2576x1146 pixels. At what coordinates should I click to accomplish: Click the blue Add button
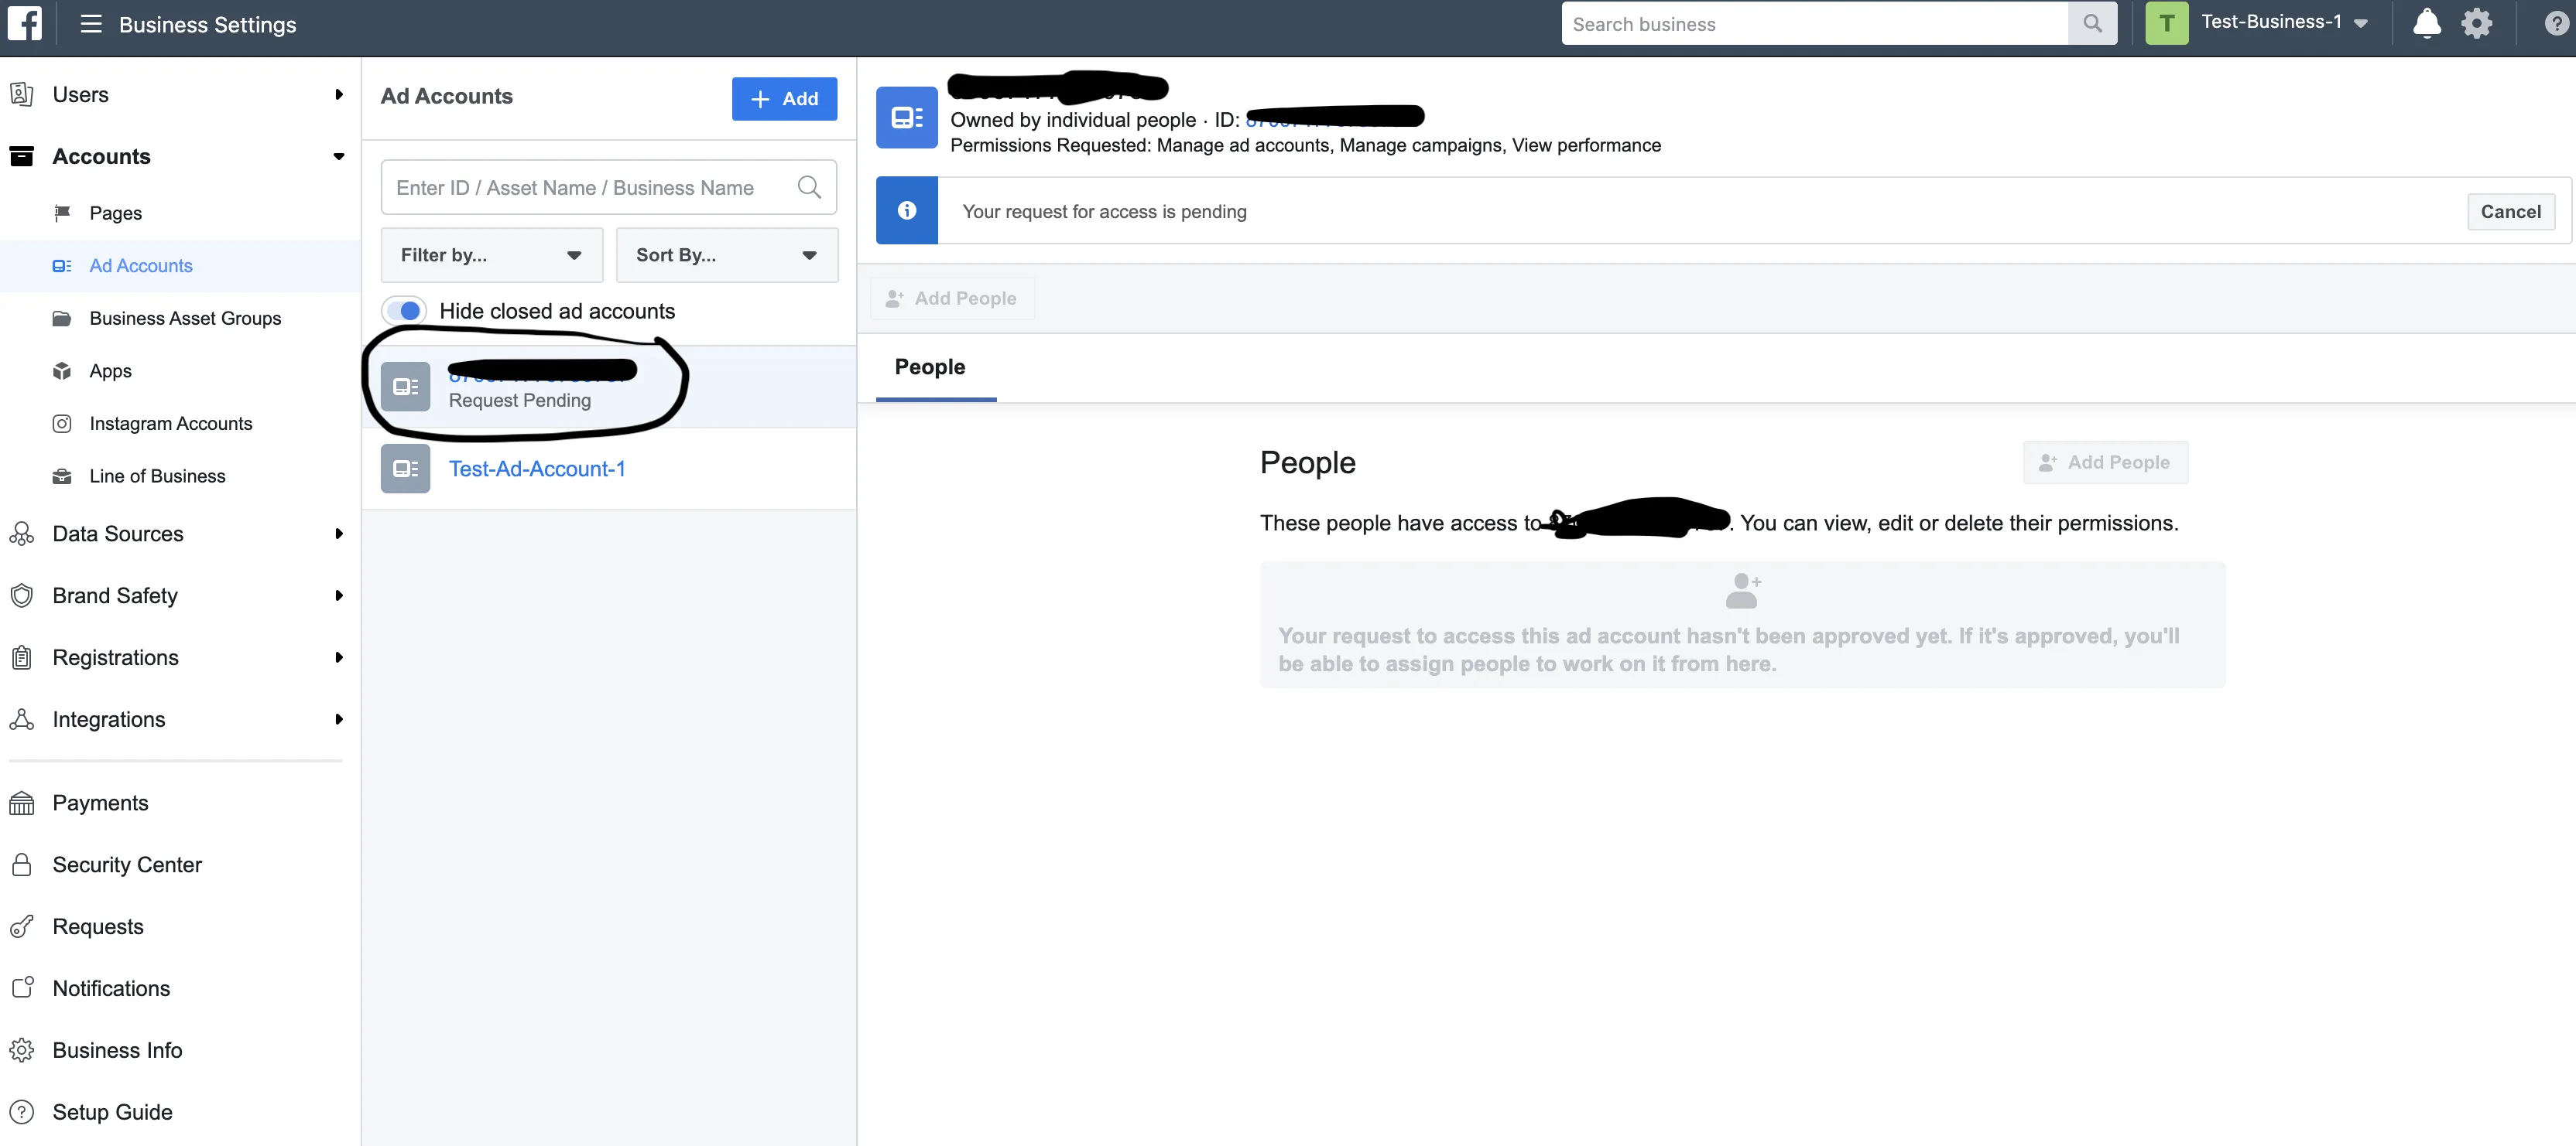click(783, 98)
